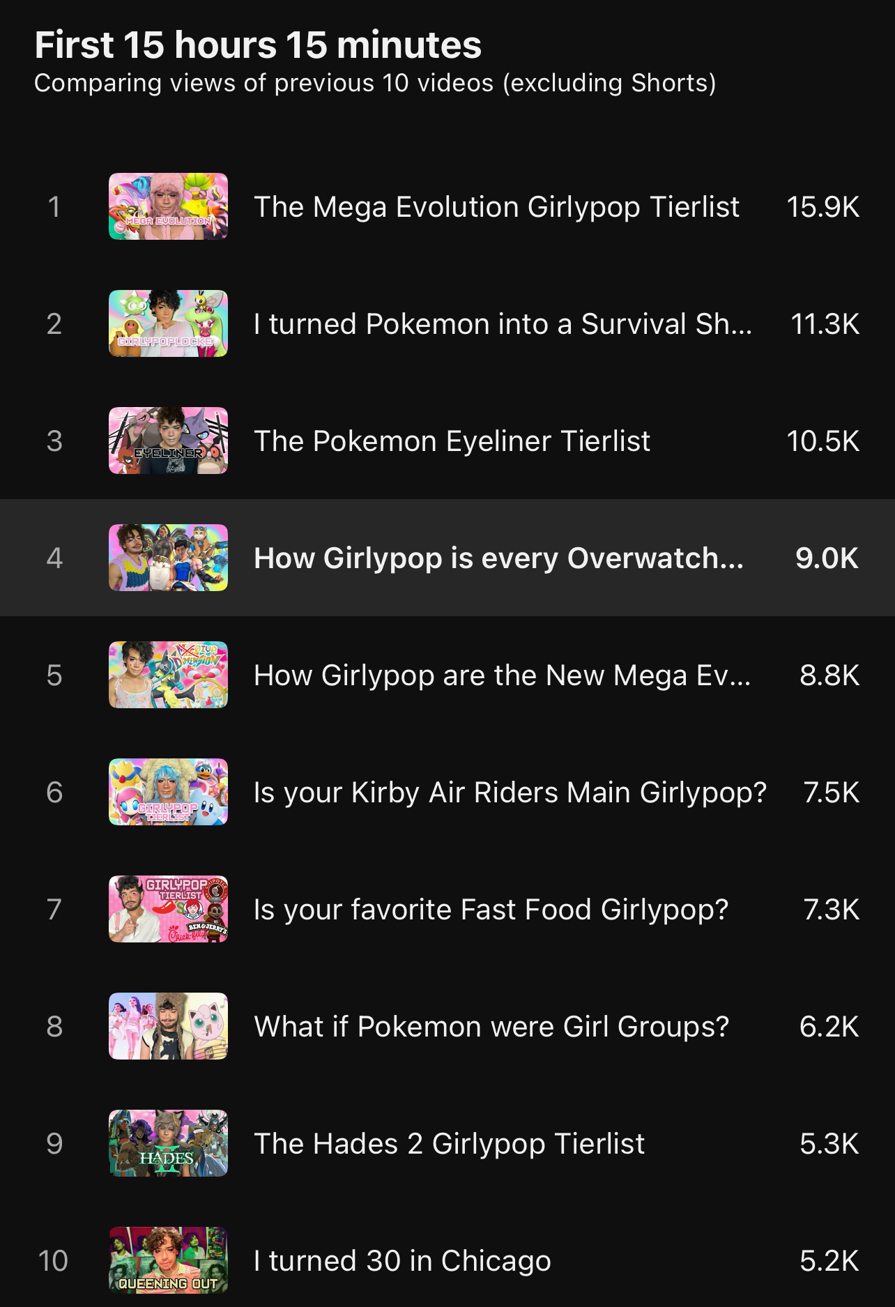Click the Girlypoplocke video thumbnail
The image size is (895, 1307).
[168, 323]
